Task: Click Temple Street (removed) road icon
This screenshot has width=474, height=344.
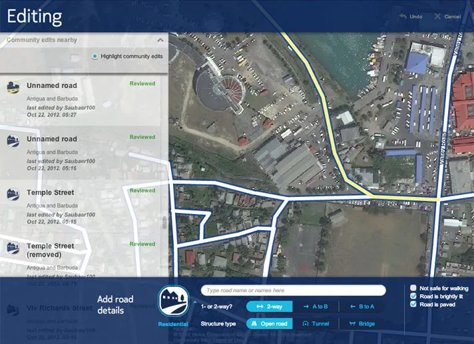Action: pos(13,248)
